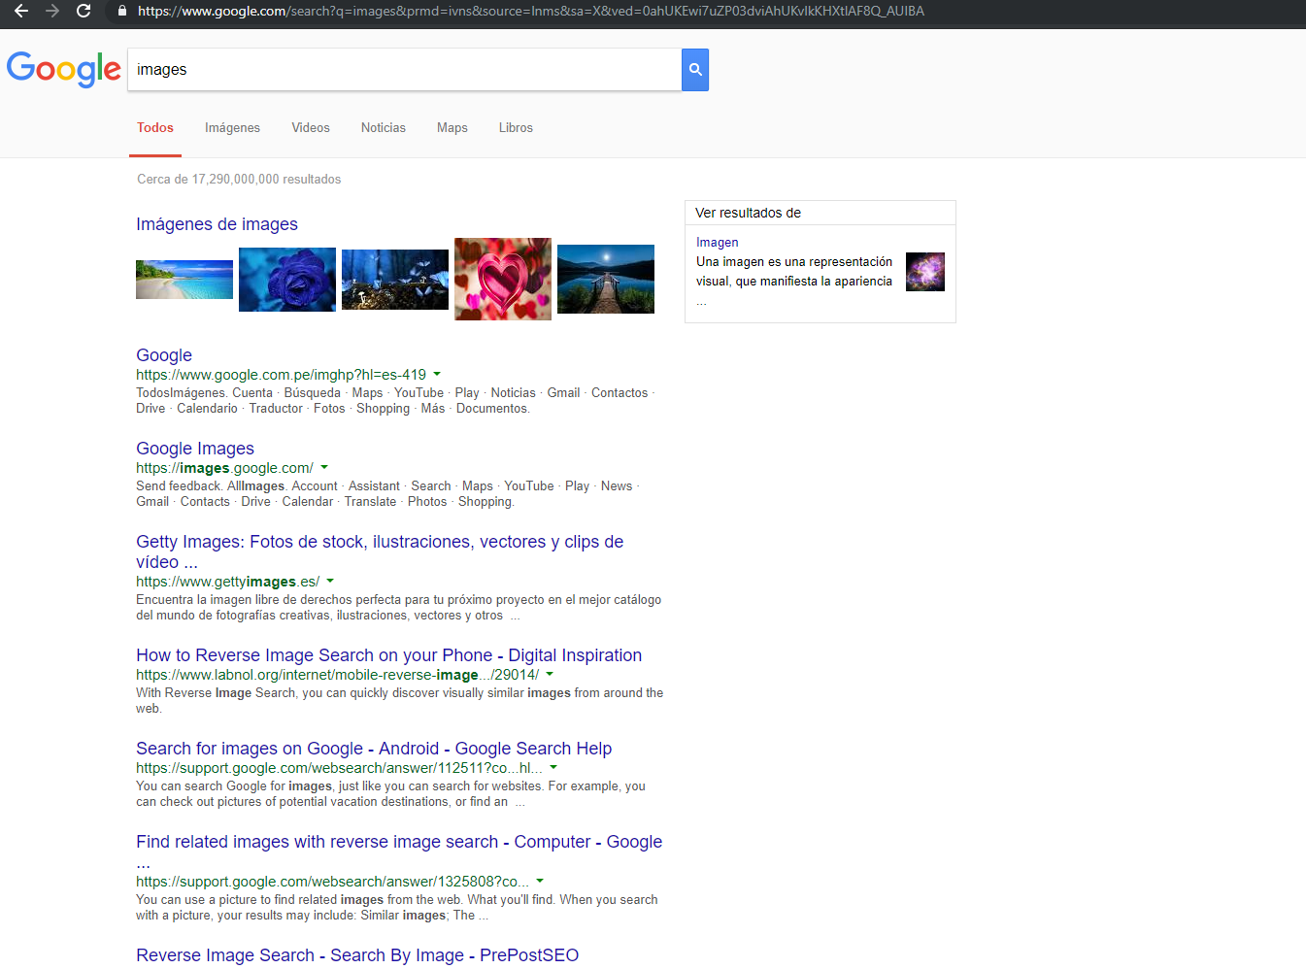Open the Google Images result link

[x=195, y=449]
